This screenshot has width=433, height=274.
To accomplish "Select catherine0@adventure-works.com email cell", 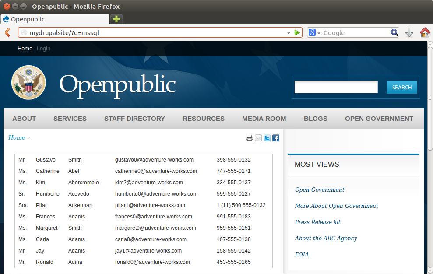I will [156, 171].
